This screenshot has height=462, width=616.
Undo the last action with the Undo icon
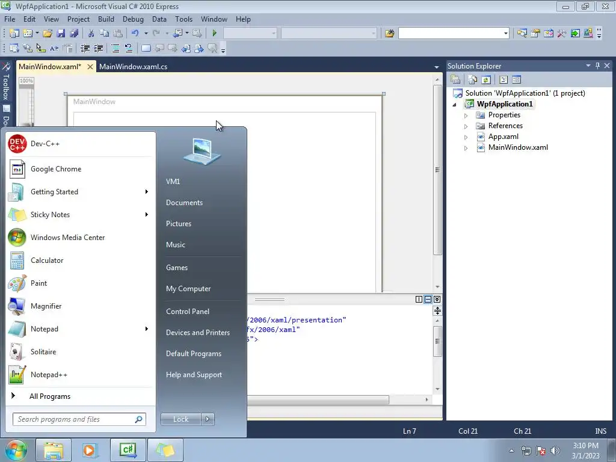135,34
